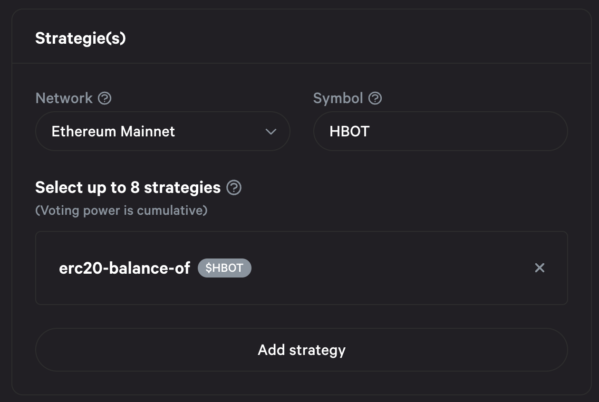Screen dimensions: 599x402
Task: Click the Symbol field label
Action: [x=338, y=98]
